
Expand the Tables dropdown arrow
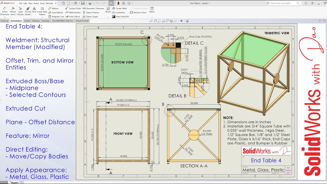click(152, 17)
